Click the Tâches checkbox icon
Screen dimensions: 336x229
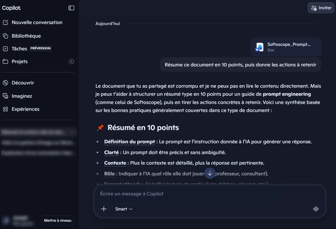click(x=6, y=49)
